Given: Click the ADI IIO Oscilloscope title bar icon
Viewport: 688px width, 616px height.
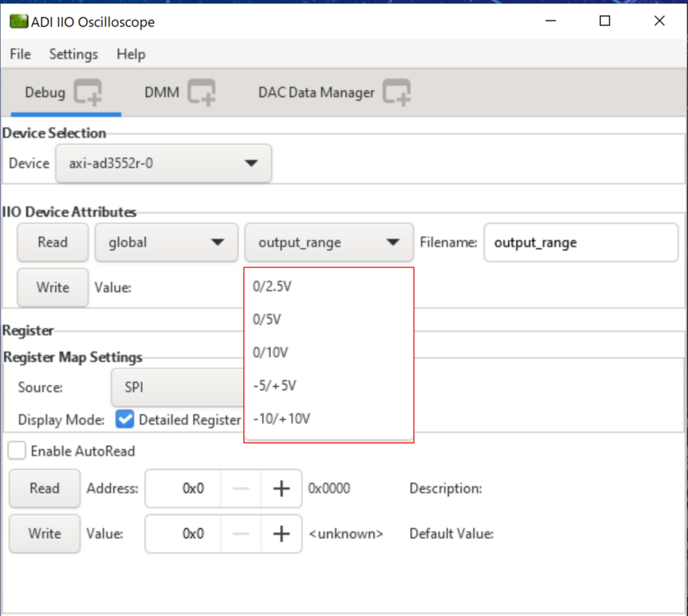Looking at the screenshot, I should pos(19,21).
